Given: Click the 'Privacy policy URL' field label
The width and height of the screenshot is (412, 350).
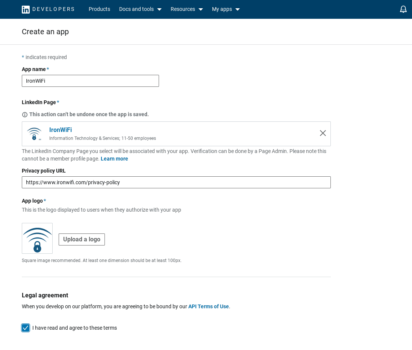Looking at the screenshot, I should pos(44,171).
